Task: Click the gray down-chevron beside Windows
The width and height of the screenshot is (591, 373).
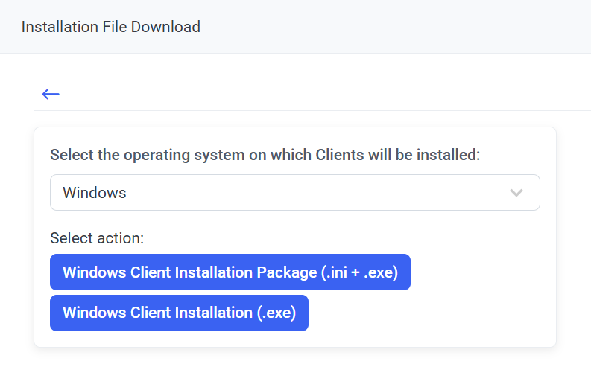Action: [516, 193]
